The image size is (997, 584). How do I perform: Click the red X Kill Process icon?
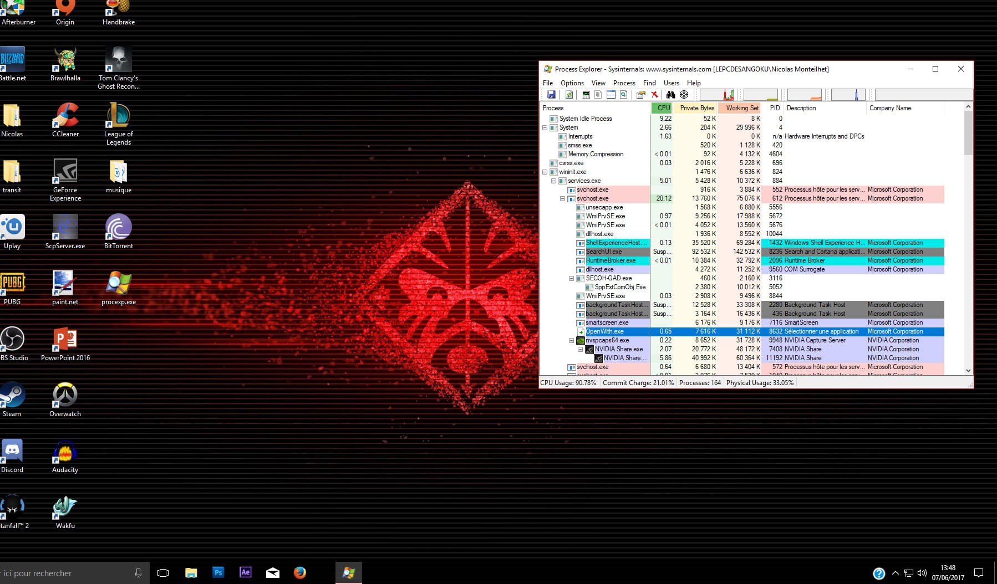(x=654, y=95)
